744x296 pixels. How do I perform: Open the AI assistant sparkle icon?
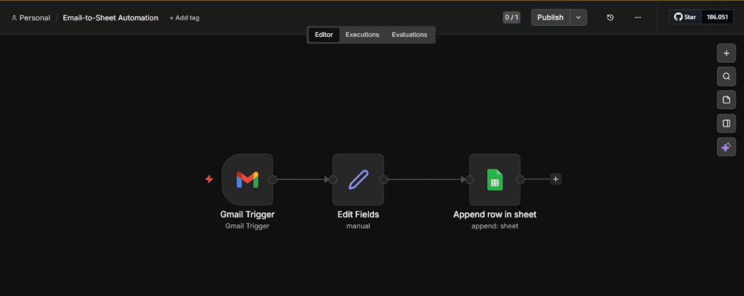pos(726,146)
